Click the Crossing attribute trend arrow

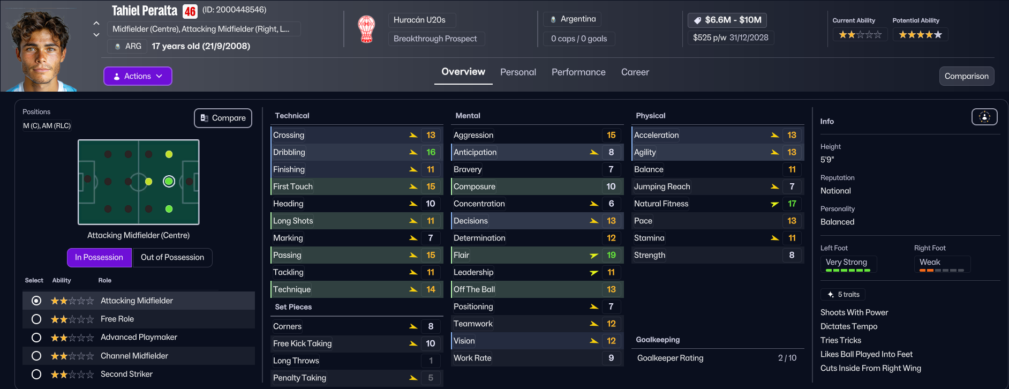click(x=413, y=135)
